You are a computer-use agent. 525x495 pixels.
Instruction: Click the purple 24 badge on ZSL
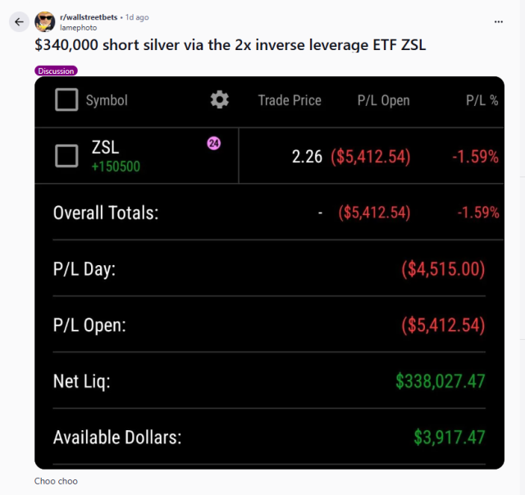click(213, 144)
